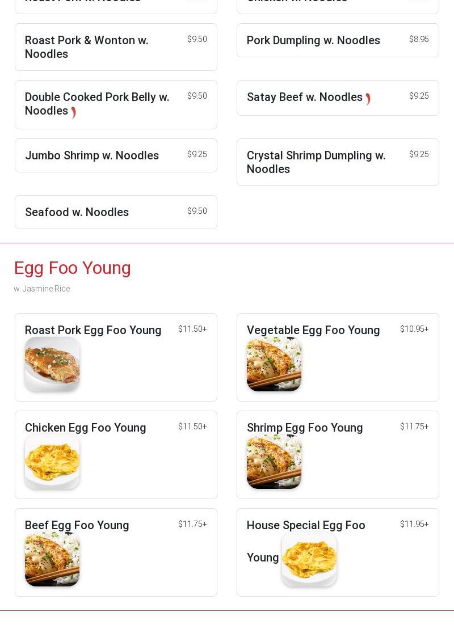This screenshot has height=625, width=454.
Task: Click the $11.95+ price for House Special
Action: click(414, 524)
